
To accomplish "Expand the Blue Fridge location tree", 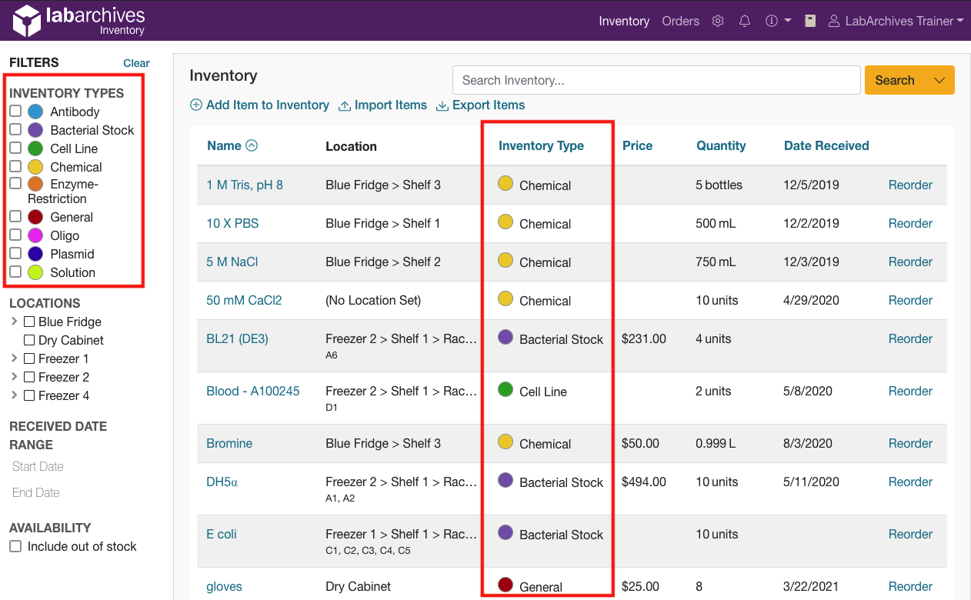I will coord(13,322).
